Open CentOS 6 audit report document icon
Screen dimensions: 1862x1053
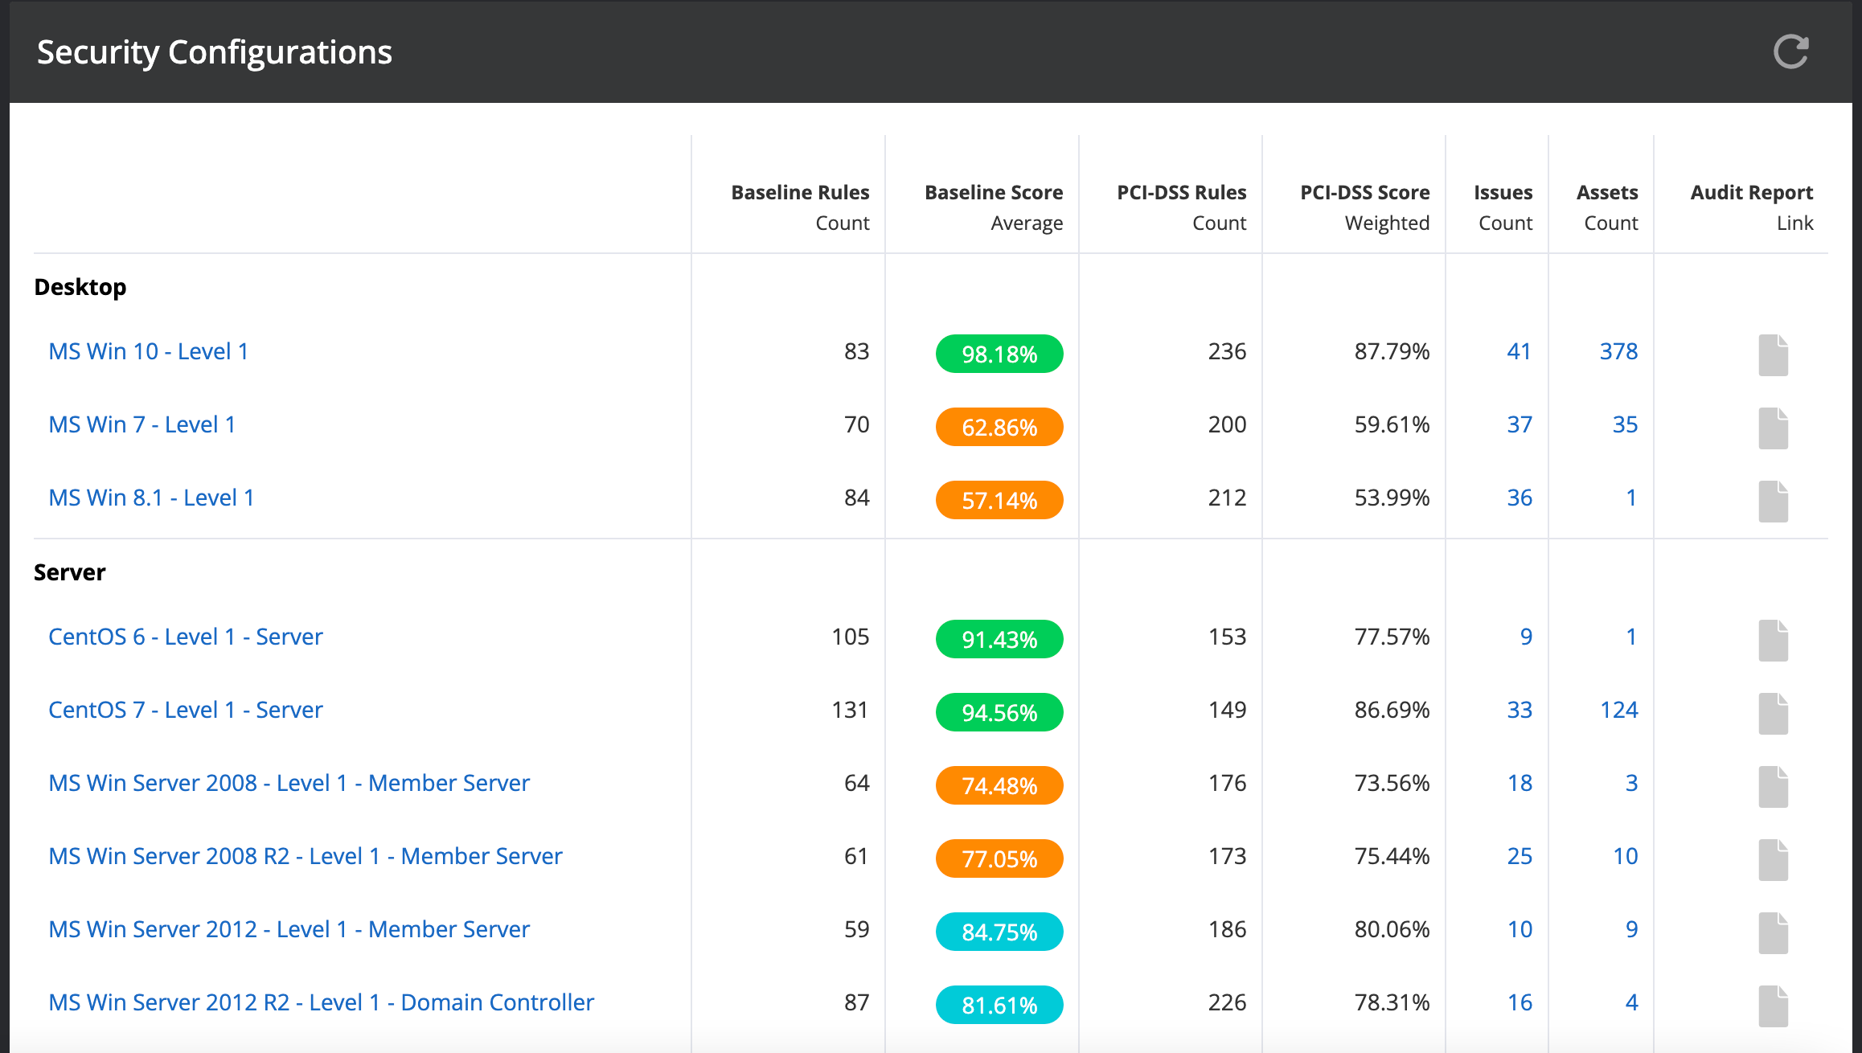pos(1773,640)
